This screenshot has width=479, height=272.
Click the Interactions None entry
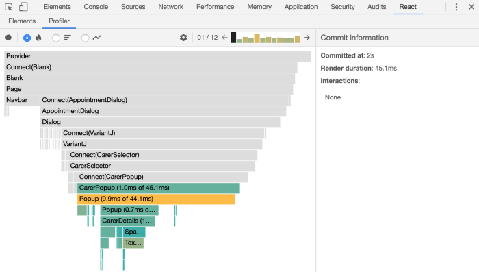click(x=333, y=97)
